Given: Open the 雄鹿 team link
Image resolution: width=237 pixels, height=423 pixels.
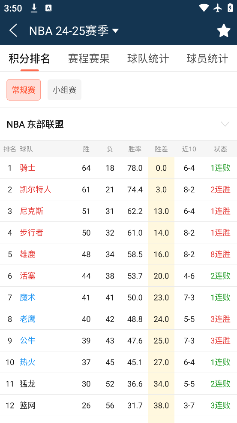Looking at the screenshot, I should (28, 254).
